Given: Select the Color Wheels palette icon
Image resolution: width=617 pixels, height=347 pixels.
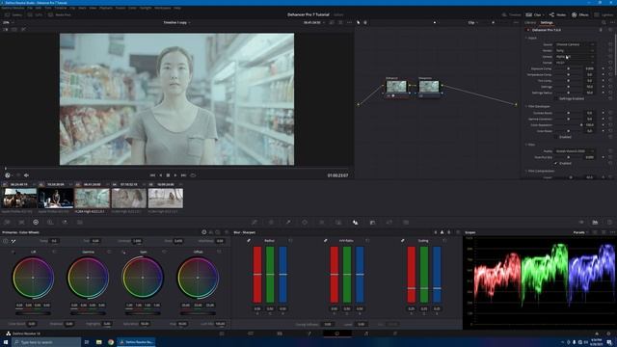Looking at the screenshot, I should tap(36, 223).
